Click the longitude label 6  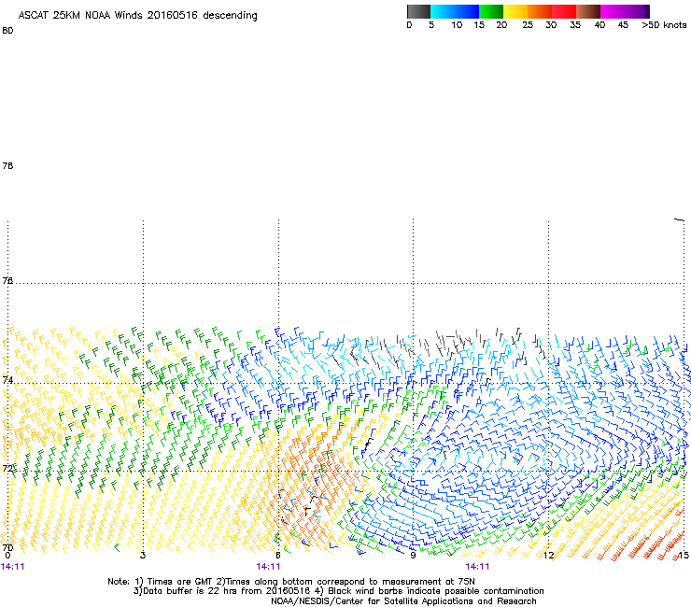coord(278,556)
